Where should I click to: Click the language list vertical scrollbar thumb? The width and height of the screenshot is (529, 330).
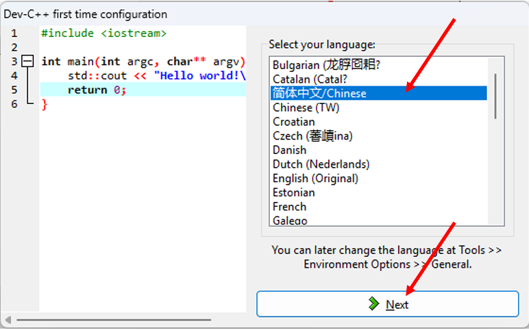coord(495,96)
